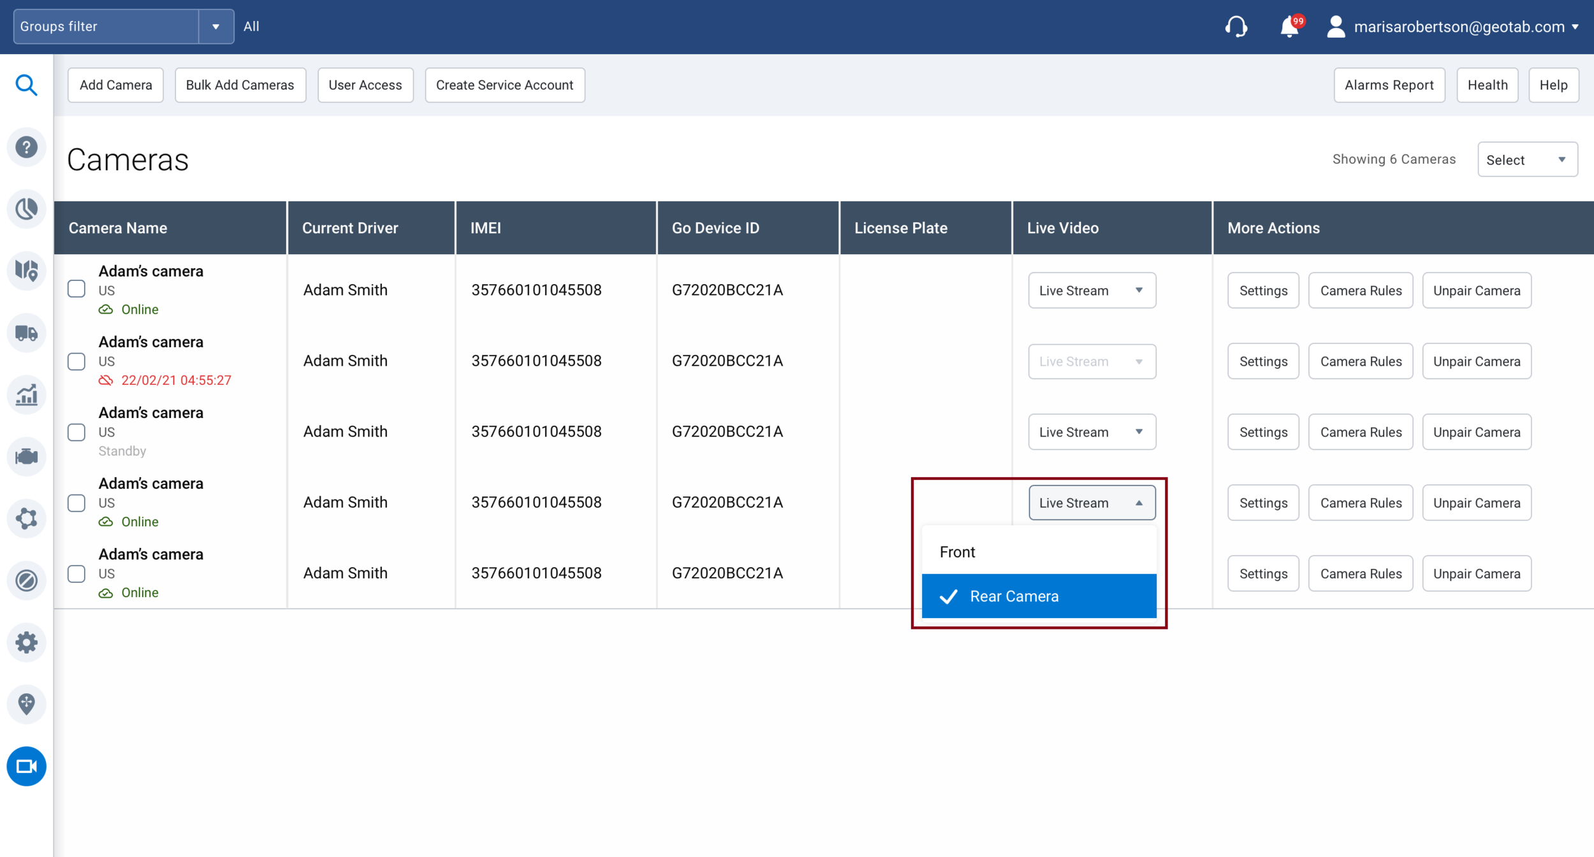Click Create Service Account
Screen dimensions: 1594x857
(x=505, y=85)
